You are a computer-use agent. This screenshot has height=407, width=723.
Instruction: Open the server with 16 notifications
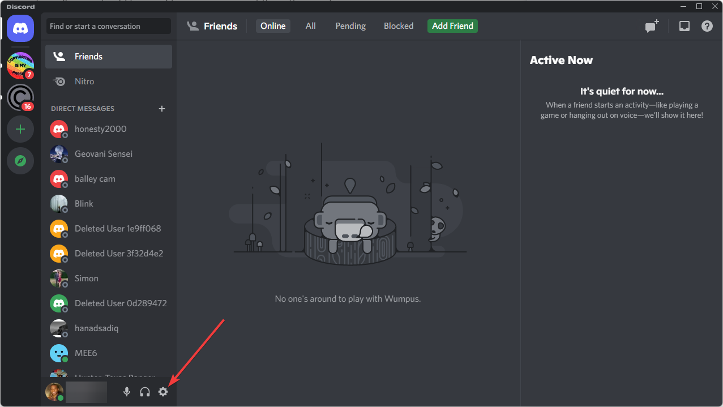(20, 97)
